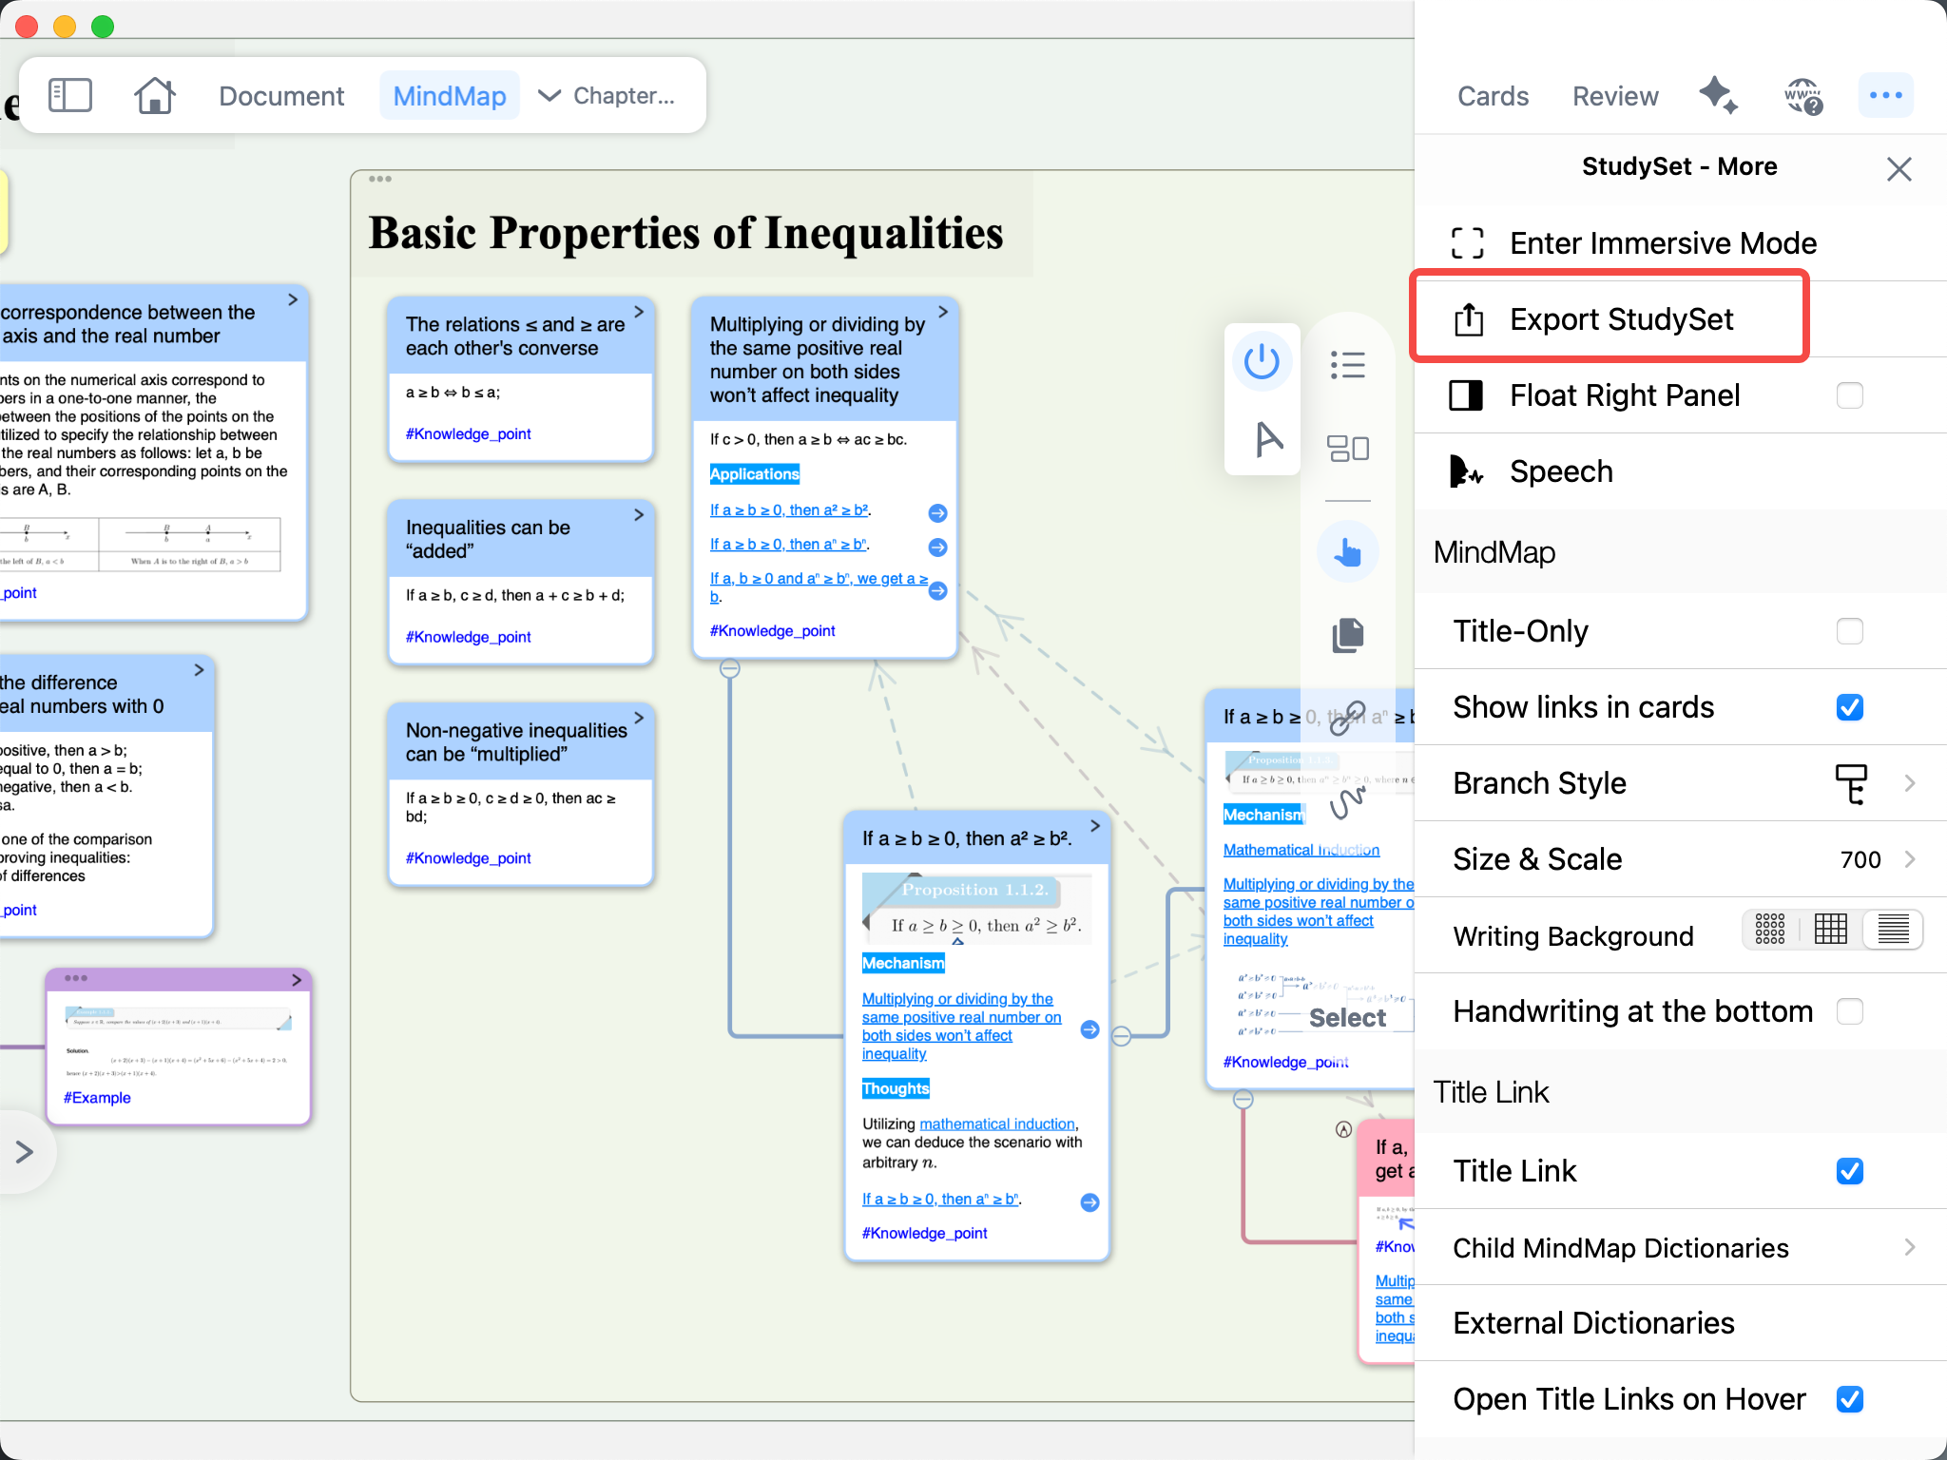The image size is (1947, 1460).
Task: Open 'Multiplying or dividing by the same positive' Mechanism link
Action: 961,1027
